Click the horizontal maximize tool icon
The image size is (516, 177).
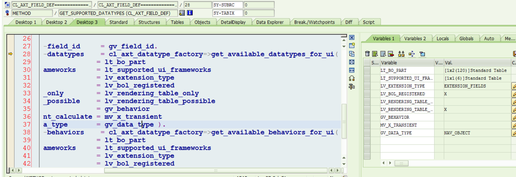[352, 70]
